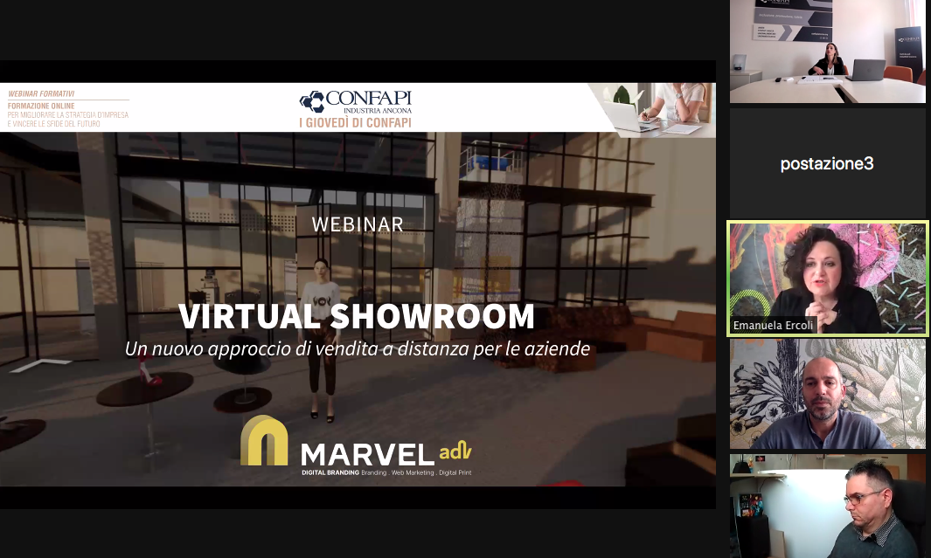This screenshot has height=558, width=931.
Task: Click the VIRTUAL SHOWROOM slide title
Action: [x=357, y=316]
